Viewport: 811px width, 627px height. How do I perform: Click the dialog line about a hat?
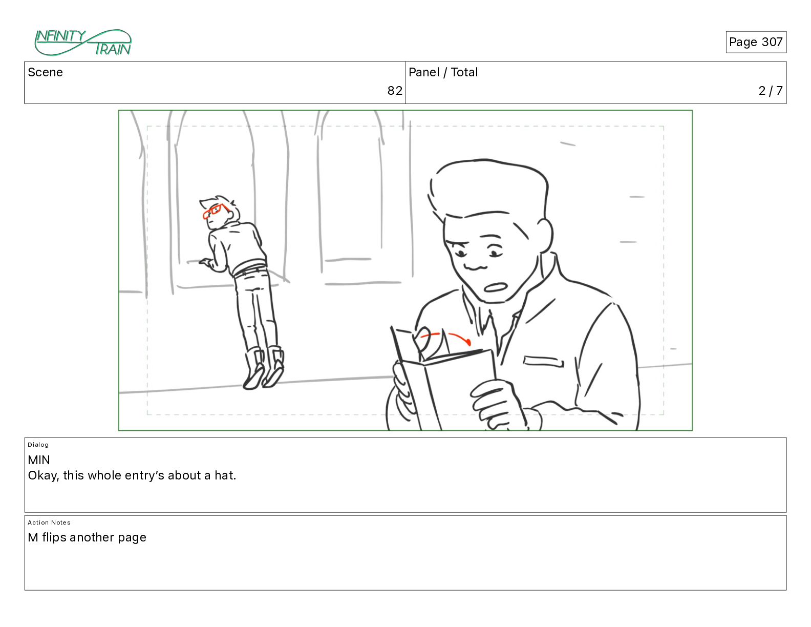point(132,475)
